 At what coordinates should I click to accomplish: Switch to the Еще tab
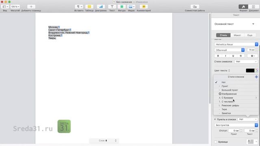tap(250, 35)
